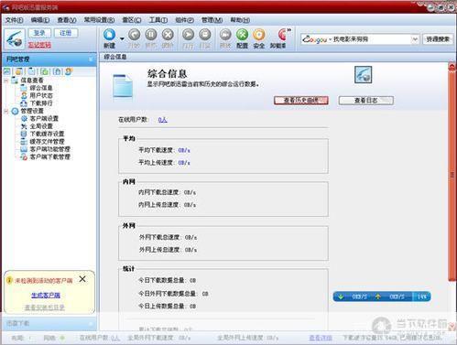Open the 管理(M) menu
This screenshot has width=457, height=345.
(x=212, y=20)
